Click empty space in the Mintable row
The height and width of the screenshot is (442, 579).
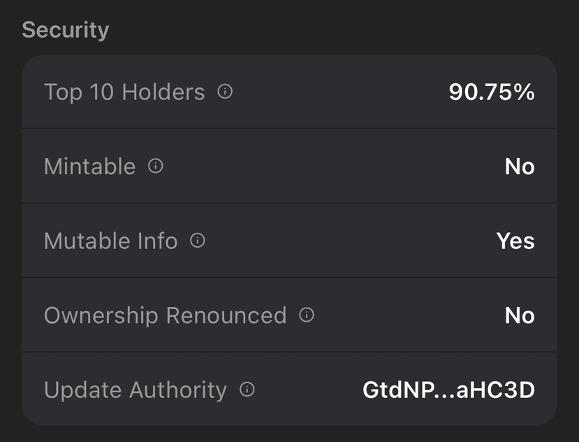pyautogui.click(x=328, y=166)
